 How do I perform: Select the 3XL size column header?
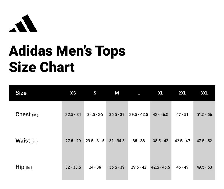(x=204, y=93)
